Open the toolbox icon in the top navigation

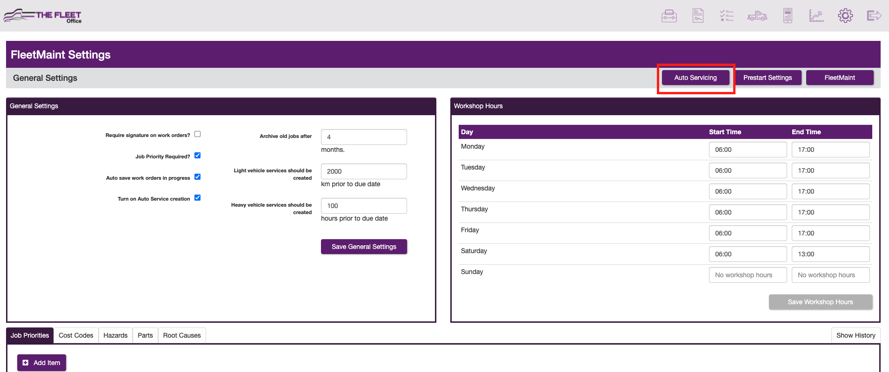click(x=669, y=16)
